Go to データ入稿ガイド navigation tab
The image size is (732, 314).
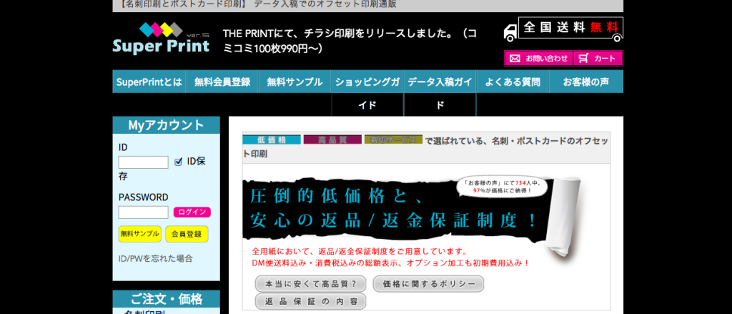(440, 82)
